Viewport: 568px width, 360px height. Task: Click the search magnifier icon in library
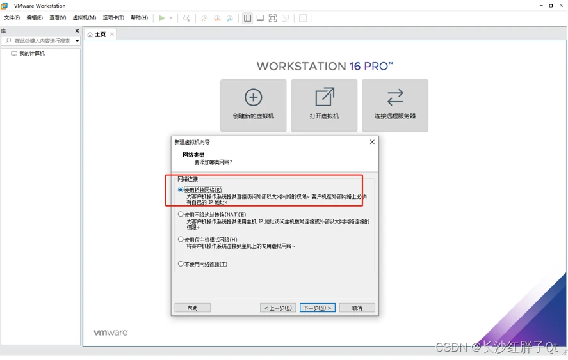[8, 41]
